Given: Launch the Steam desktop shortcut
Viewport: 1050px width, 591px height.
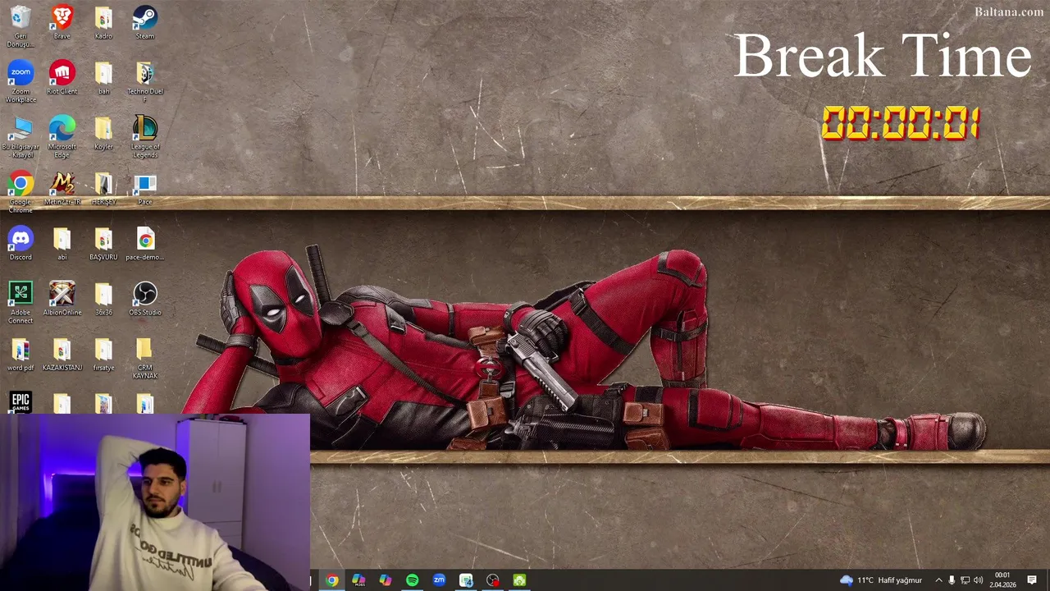Looking at the screenshot, I should click(145, 23).
